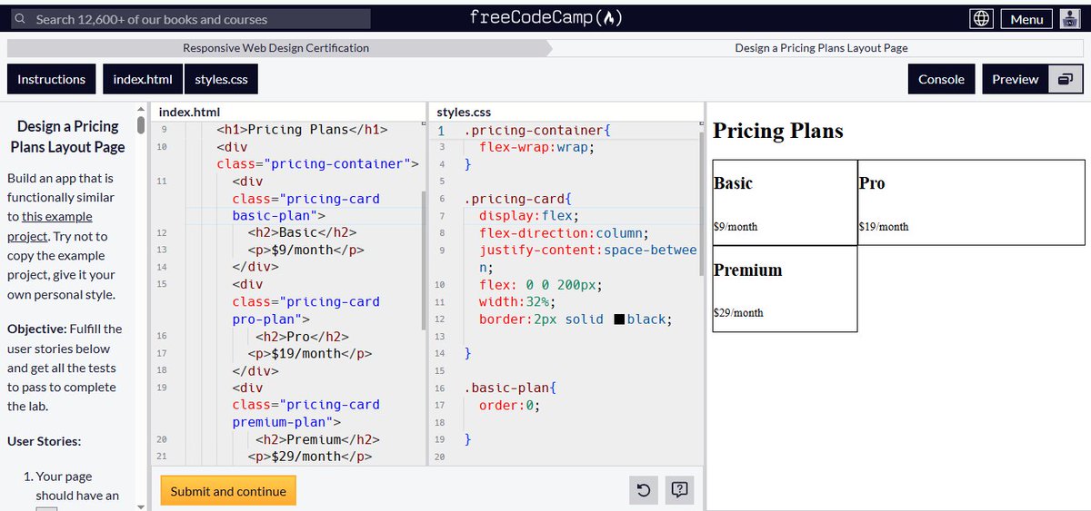The width and height of the screenshot is (1091, 511).
Task: Open the 'this example project' link
Action: (56, 226)
